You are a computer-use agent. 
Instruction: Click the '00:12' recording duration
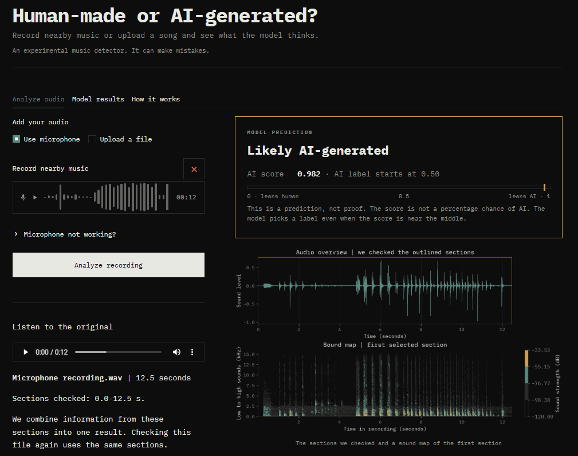(x=186, y=197)
